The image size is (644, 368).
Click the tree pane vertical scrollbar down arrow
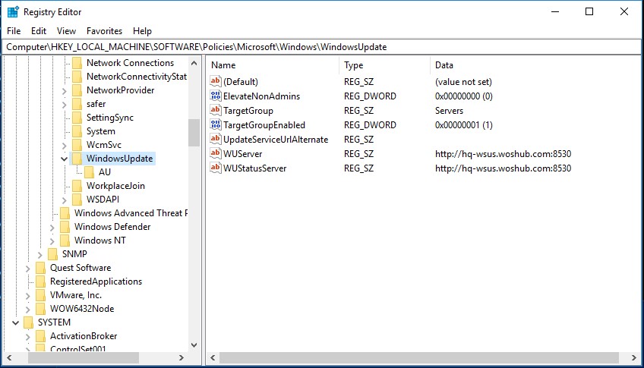194,344
